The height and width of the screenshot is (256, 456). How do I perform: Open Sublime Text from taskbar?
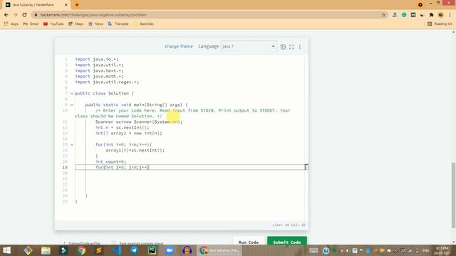[x=99, y=250]
